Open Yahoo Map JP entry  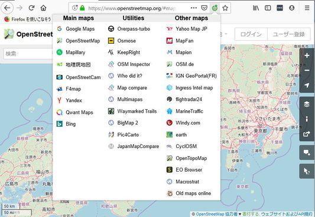tap(187, 29)
